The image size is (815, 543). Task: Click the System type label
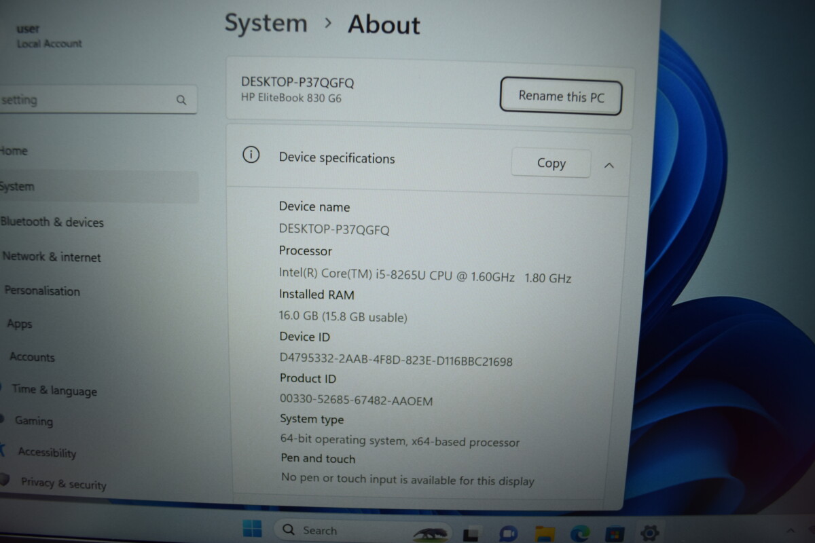click(x=312, y=419)
